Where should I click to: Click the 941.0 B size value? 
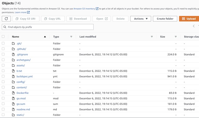(172, 76)
